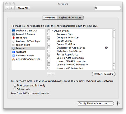126x114 pixels.
Task: Toggle the Development group checkbox
Action: [x=49, y=31]
